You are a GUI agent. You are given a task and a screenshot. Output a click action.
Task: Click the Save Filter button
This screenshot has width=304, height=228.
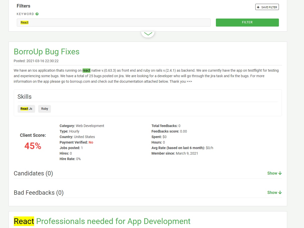[267, 7]
